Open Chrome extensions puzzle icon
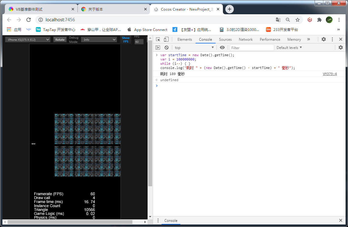348x227 pixels. [x=319, y=20]
